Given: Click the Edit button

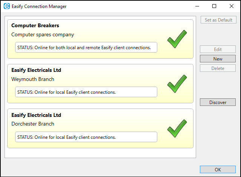Looking at the screenshot, I should pos(218,50).
